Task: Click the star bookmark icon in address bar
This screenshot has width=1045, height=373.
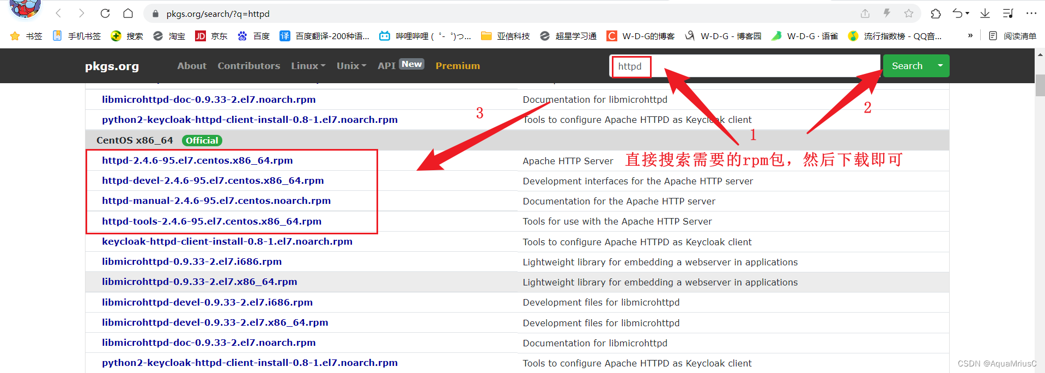Action: click(x=909, y=14)
